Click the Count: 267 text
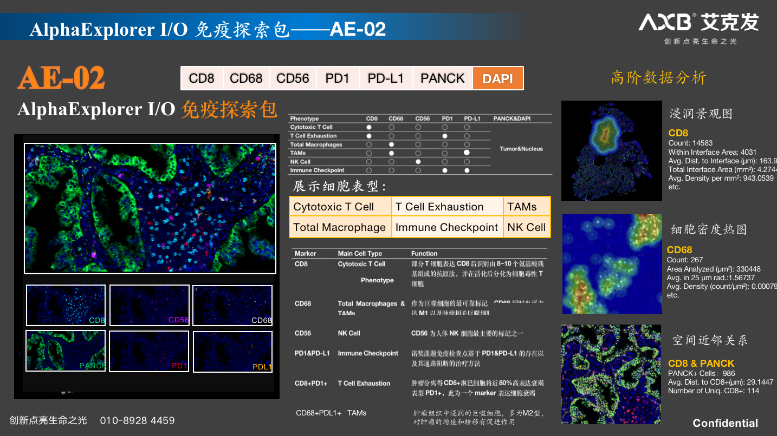 (x=685, y=260)
